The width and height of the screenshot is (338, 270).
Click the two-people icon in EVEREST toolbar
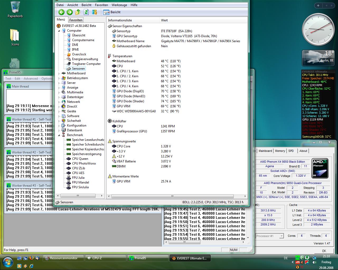pyautogui.click(x=94, y=12)
